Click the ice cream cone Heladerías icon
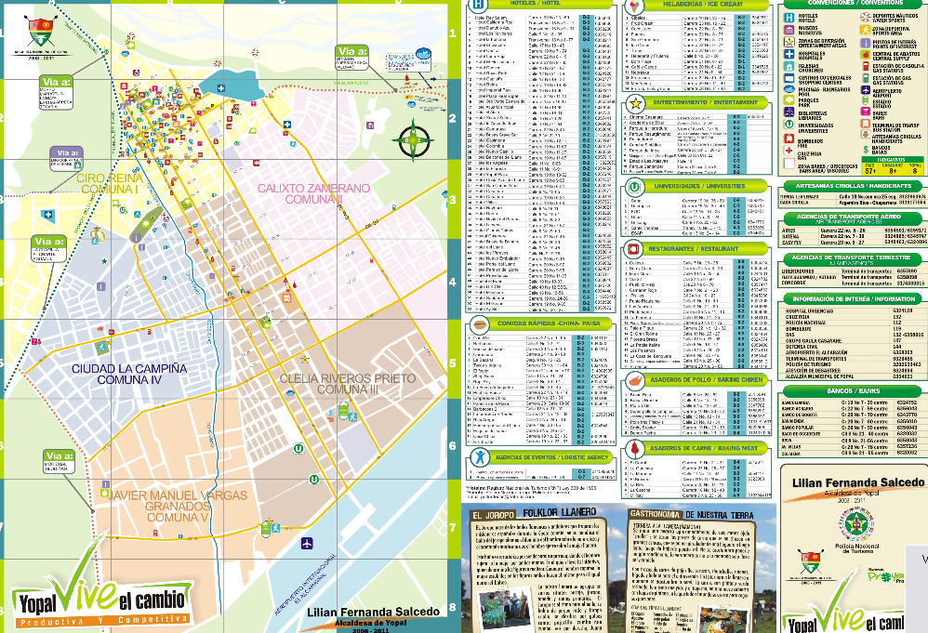 [x=634, y=7]
